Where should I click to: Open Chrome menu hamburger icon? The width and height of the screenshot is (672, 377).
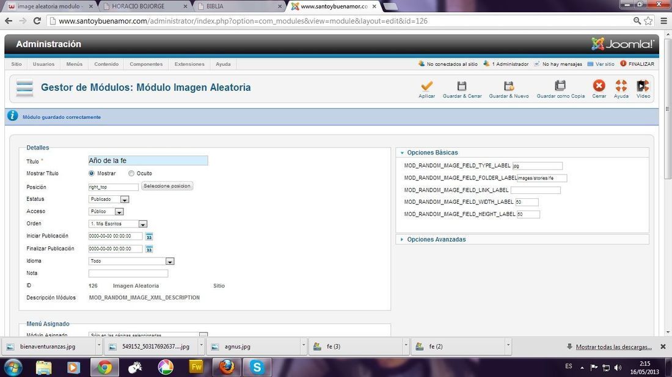point(663,21)
